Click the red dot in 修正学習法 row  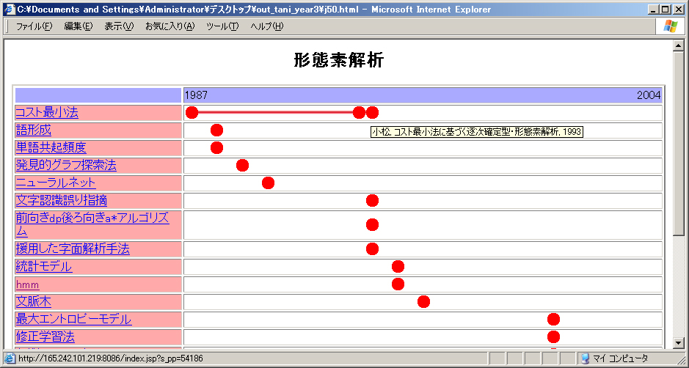pos(553,336)
